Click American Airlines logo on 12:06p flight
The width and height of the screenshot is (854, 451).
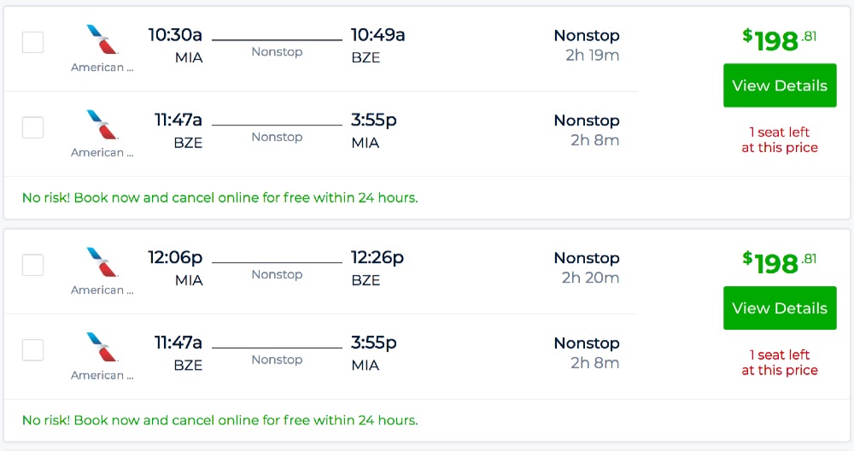[102, 263]
